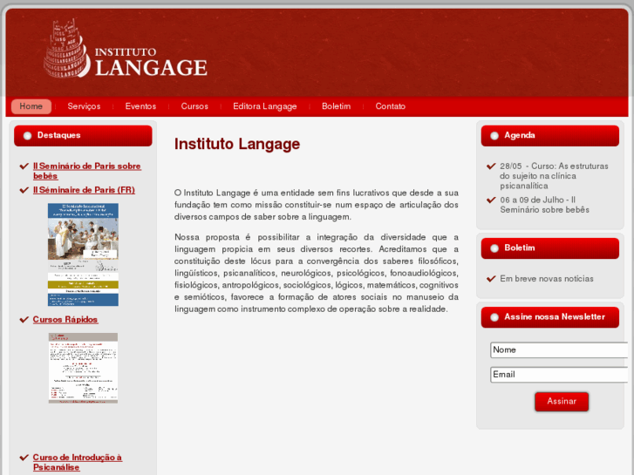Click the Cursos Rápidos flyer thumbnail

coord(84,369)
